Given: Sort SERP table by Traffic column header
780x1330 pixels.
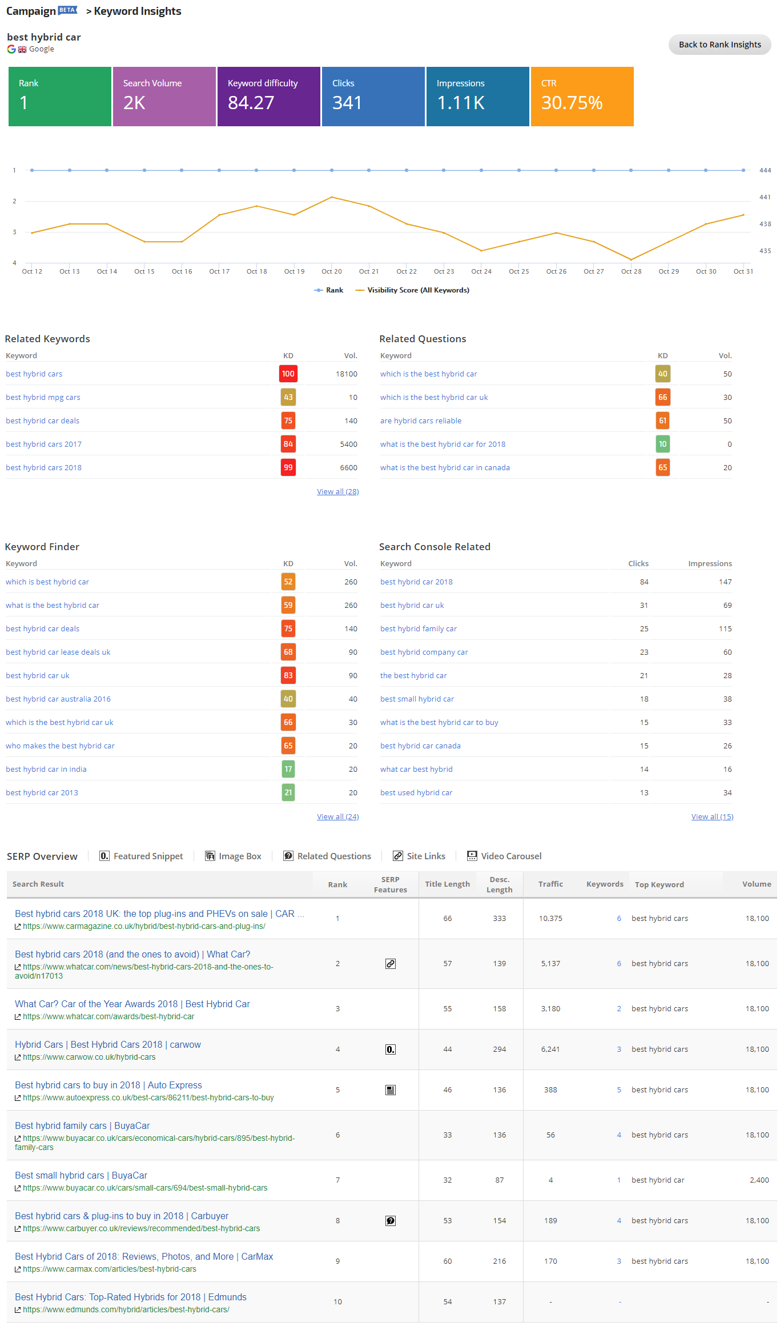Looking at the screenshot, I should [550, 884].
